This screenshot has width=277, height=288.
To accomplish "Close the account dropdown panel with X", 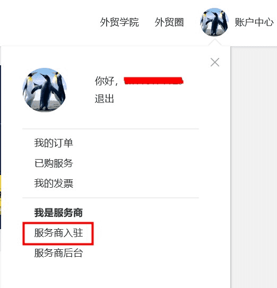I will click(x=215, y=62).
